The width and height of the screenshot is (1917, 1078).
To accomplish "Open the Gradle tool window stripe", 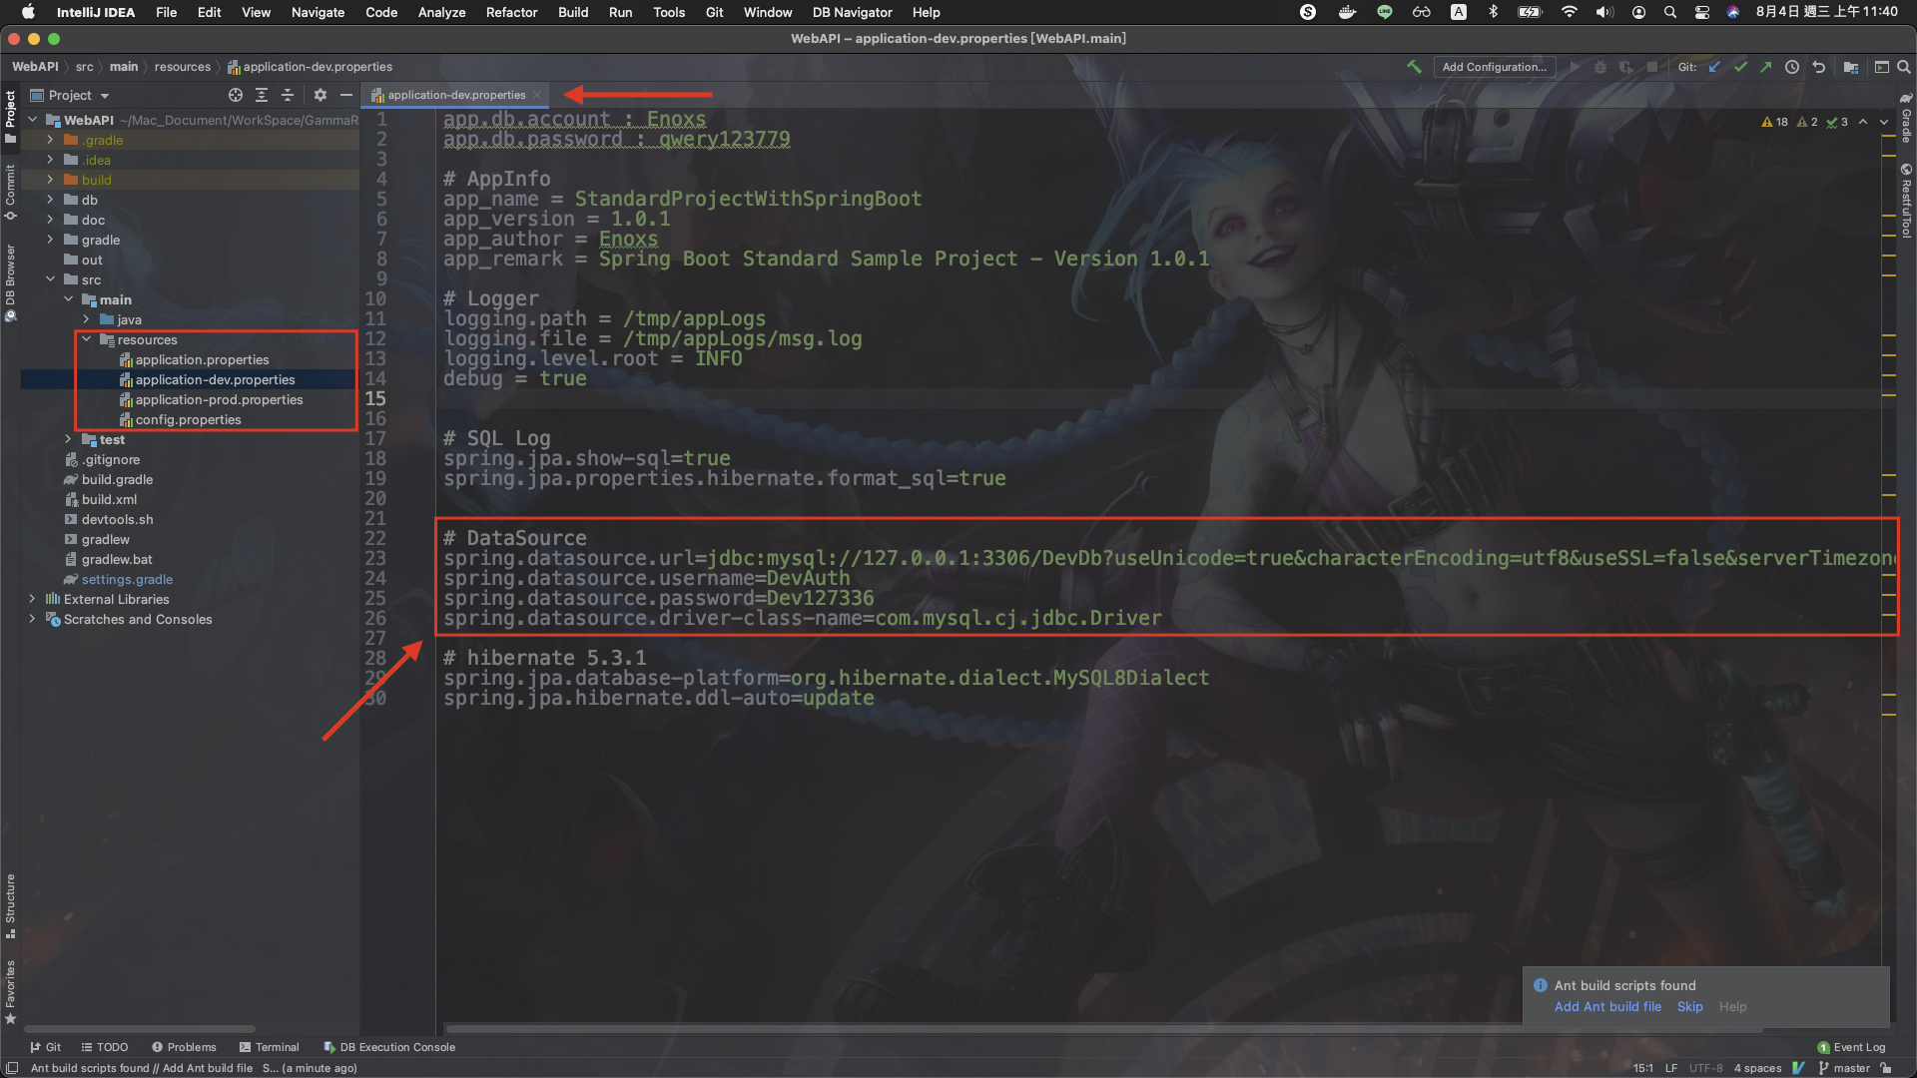I will click(x=1906, y=118).
